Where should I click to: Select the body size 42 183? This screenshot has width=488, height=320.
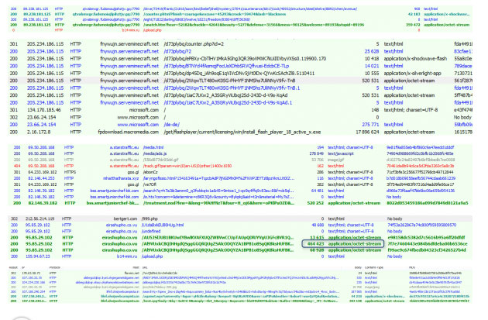click(414, 14)
